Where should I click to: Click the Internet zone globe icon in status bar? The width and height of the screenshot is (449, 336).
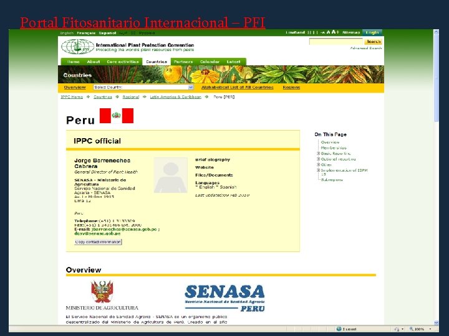point(339,329)
